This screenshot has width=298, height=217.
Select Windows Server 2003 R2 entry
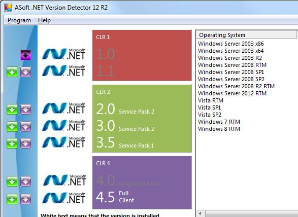[230, 58]
